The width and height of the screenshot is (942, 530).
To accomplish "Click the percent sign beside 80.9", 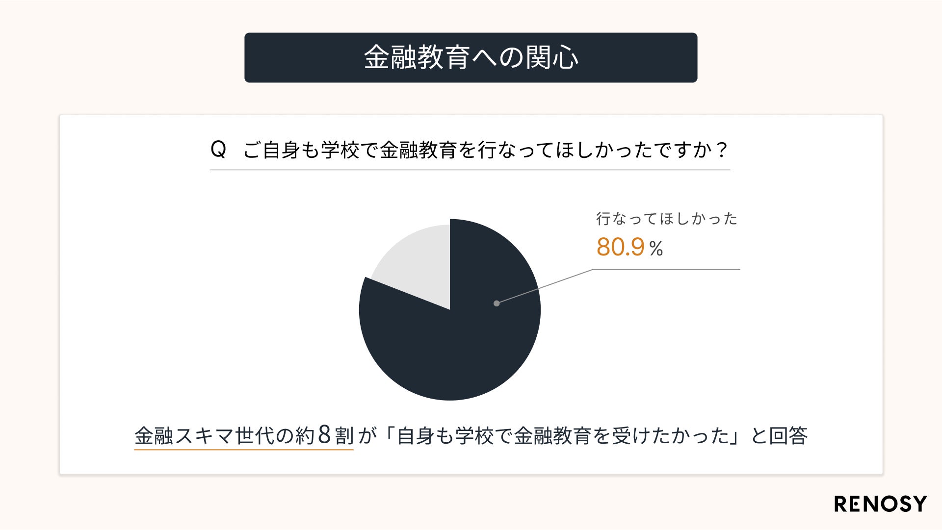I will pyautogui.click(x=656, y=249).
